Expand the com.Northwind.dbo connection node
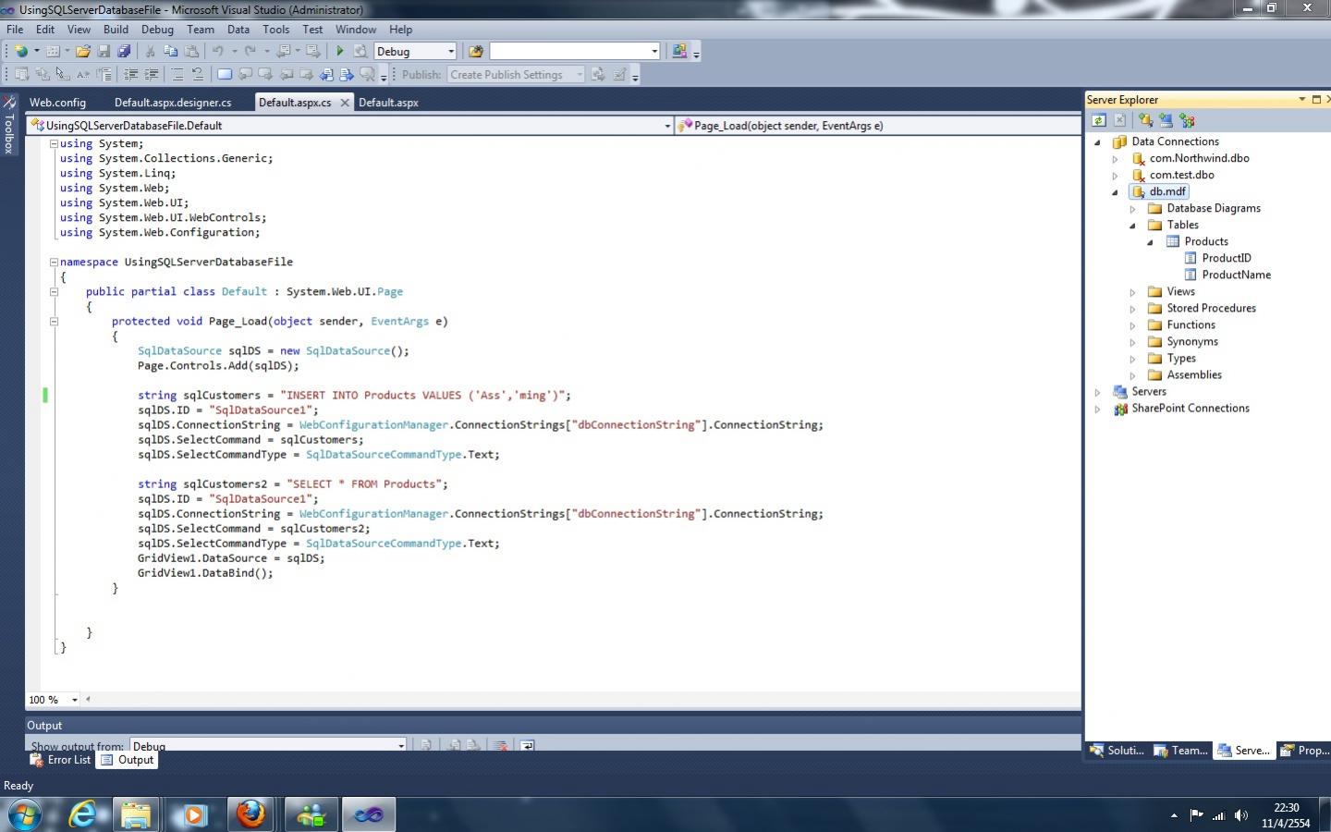The height and width of the screenshot is (832, 1331). [1115, 159]
